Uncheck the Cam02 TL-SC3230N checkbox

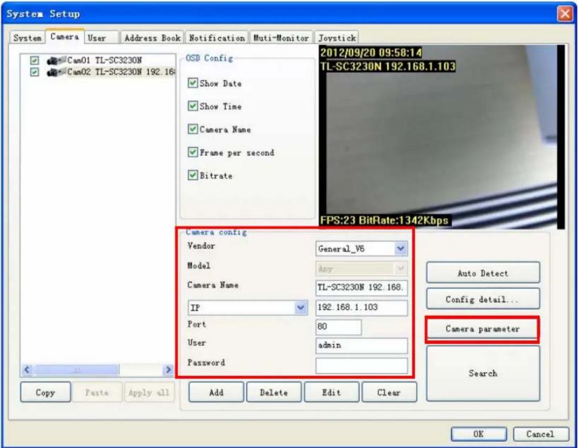pyautogui.click(x=34, y=72)
